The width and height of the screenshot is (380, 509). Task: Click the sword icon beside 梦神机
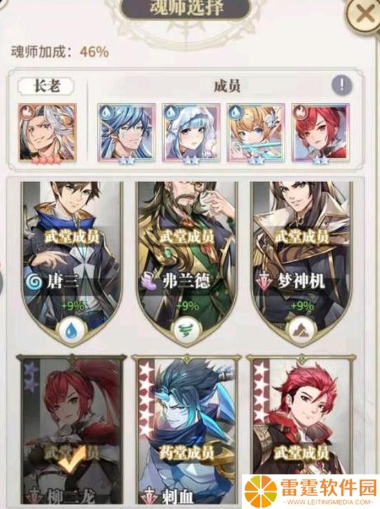pos(265,281)
